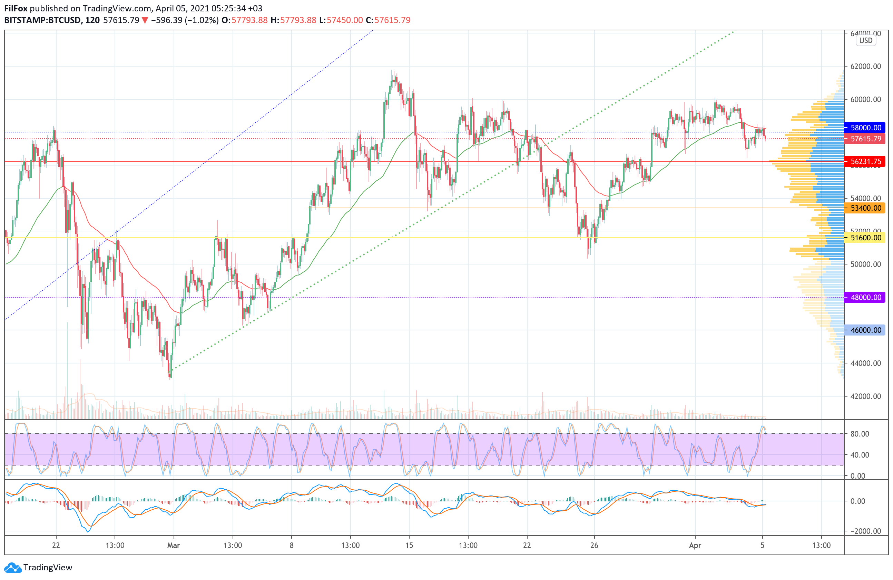Click the red down-triangle price change icon

145,20
